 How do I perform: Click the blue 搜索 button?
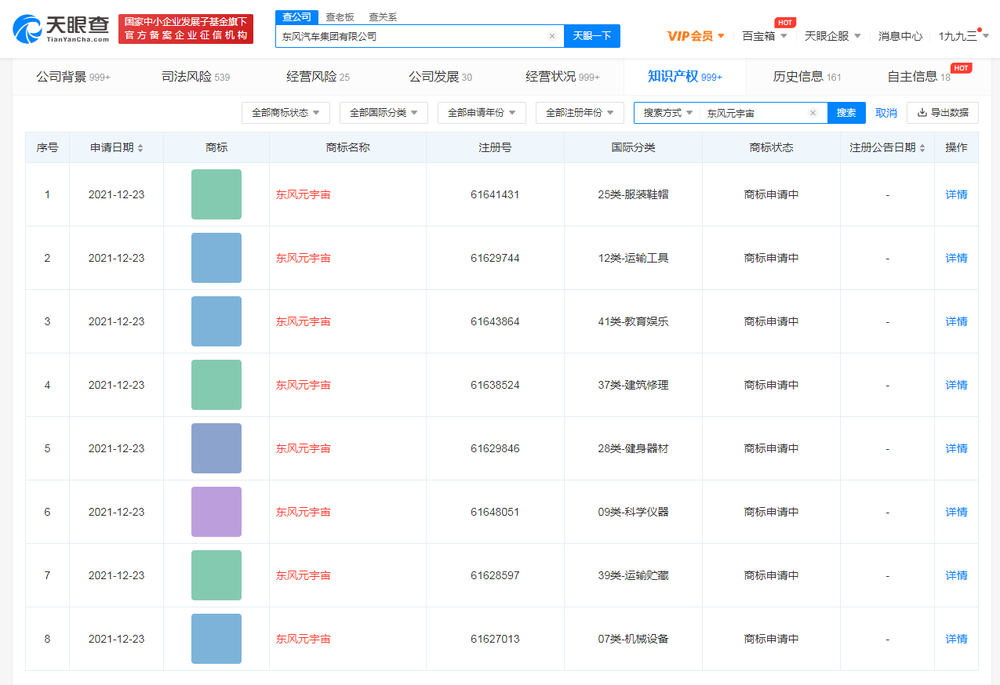point(846,113)
